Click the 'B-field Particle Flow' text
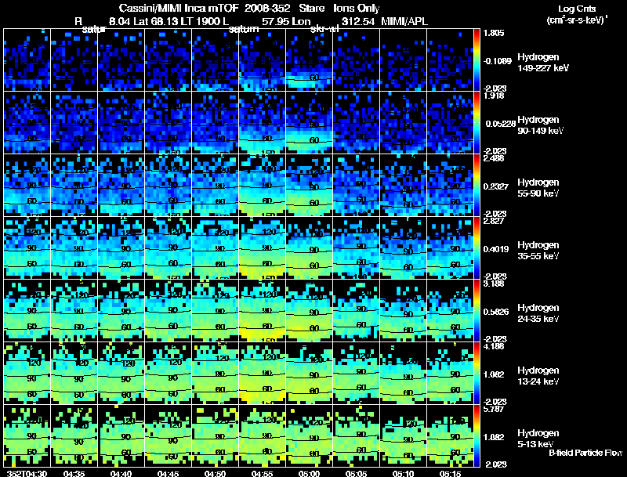This screenshot has width=627, height=477. (585, 453)
